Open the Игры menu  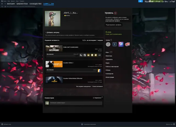(x=17, y=1)
